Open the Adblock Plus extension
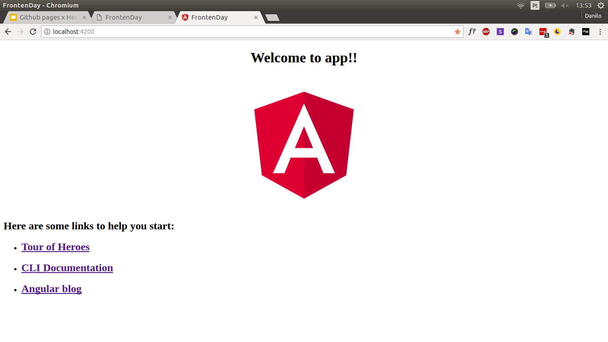This screenshot has height=342, width=608. click(x=486, y=32)
